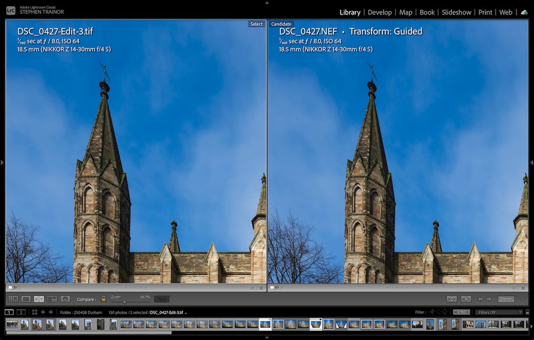The image size is (534, 340).
Task: Click the cloud sync status icon
Action: (x=524, y=12)
